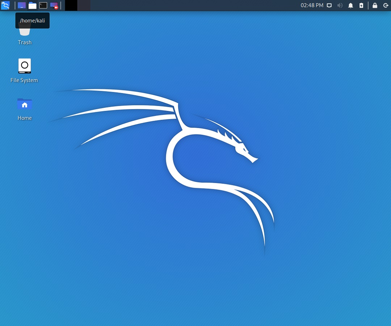Click the Trash desktop label

(25, 42)
